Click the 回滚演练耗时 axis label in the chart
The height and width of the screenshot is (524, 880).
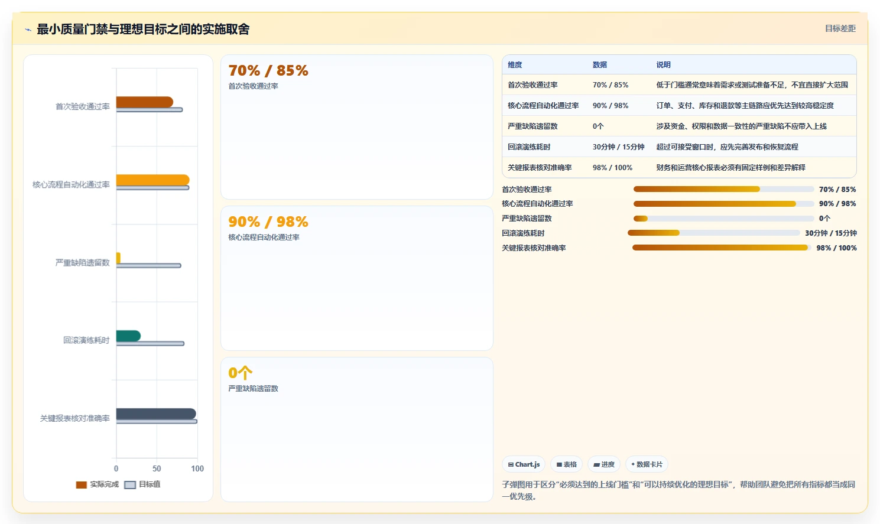pos(86,340)
